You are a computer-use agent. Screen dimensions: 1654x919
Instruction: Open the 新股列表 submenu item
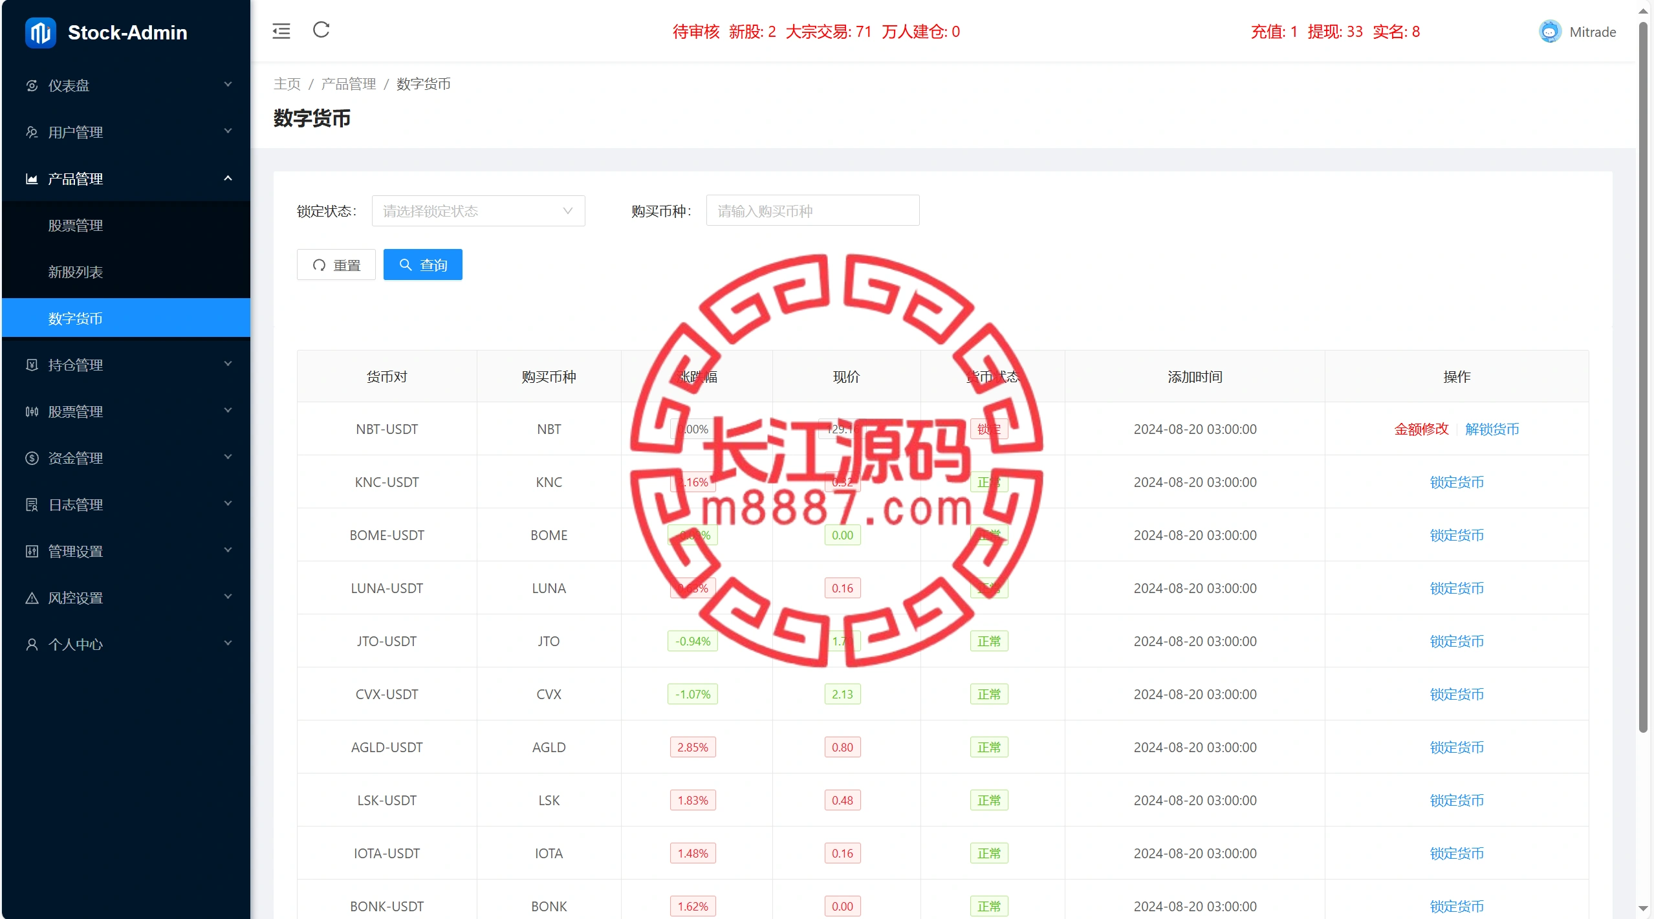point(126,272)
